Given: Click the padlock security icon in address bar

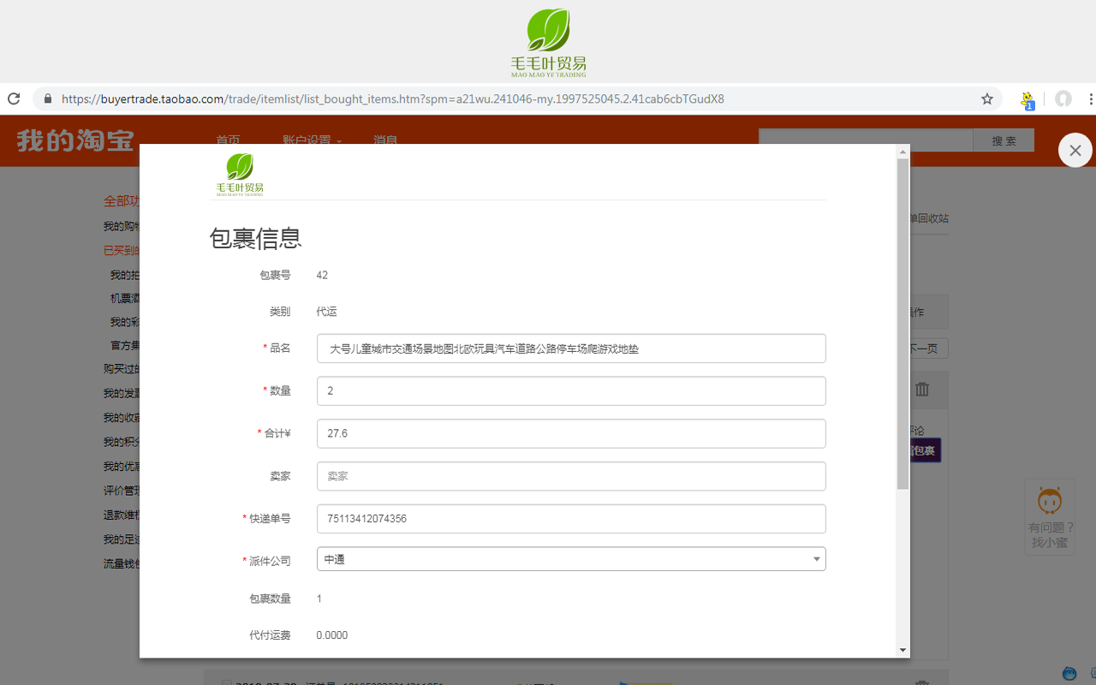Looking at the screenshot, I should 47,98.
